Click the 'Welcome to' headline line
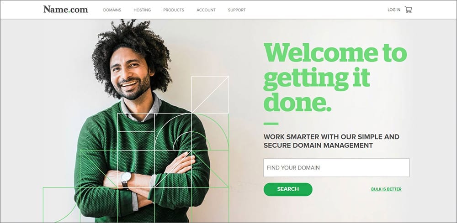This screenshot has width=457, height=223. (x=335, y=52)
